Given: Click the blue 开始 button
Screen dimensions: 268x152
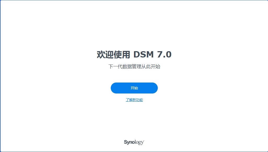Looking at the screenshot, I should pyautogui.click(x=134, y=88).
